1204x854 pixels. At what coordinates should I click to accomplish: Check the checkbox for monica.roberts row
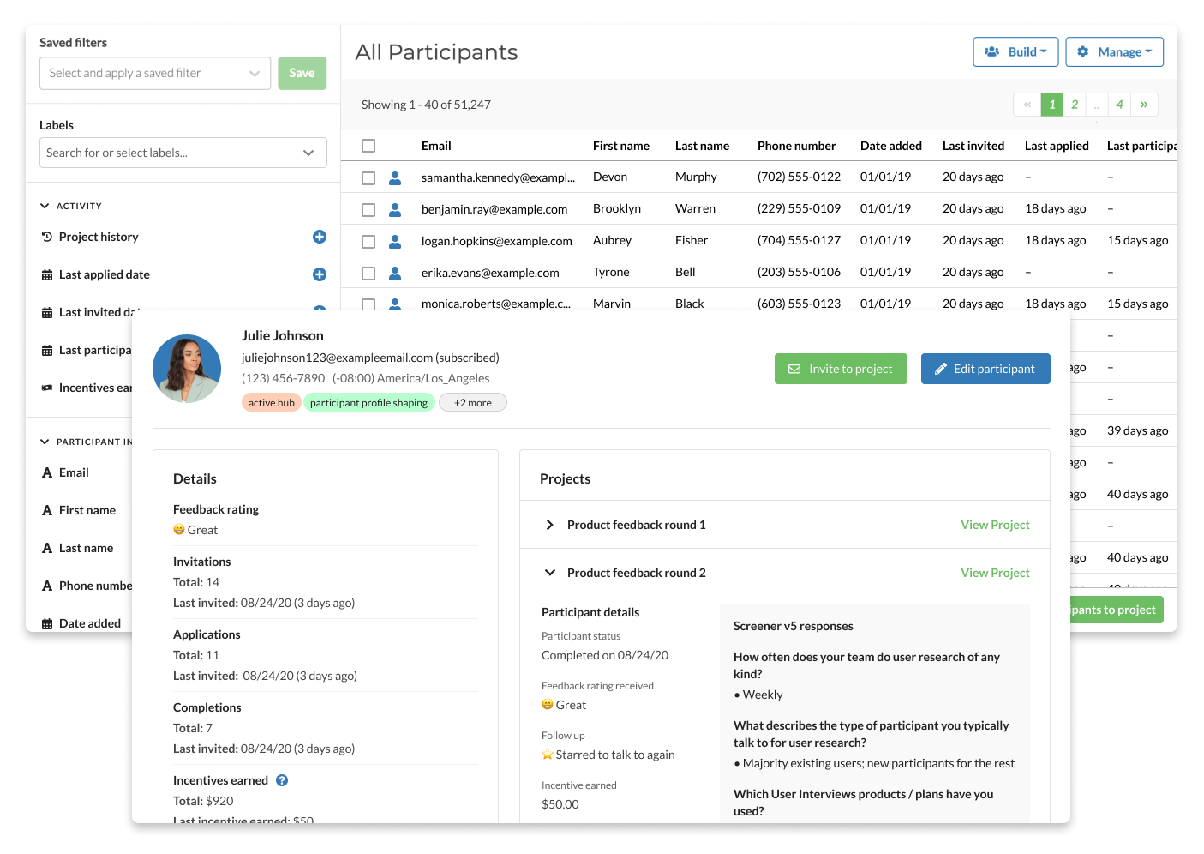(x=368, y=303)
